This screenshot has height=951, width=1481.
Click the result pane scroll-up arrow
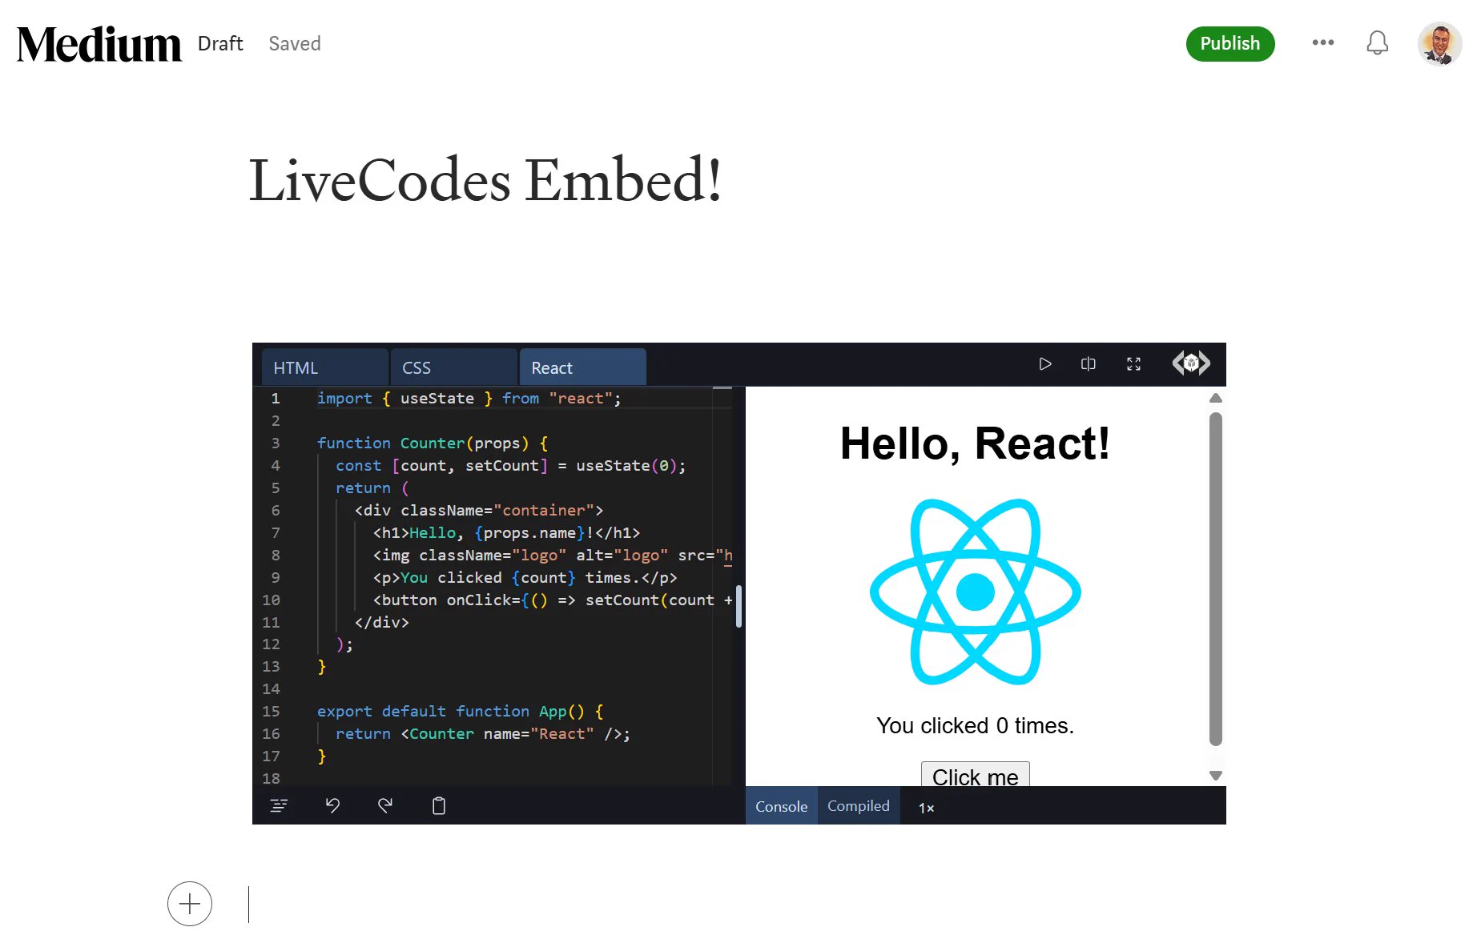[1216, 398]
